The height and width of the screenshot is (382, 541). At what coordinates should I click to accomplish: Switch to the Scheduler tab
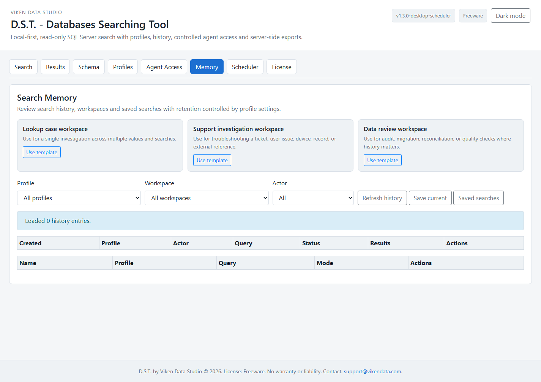(x=245, y=67)
